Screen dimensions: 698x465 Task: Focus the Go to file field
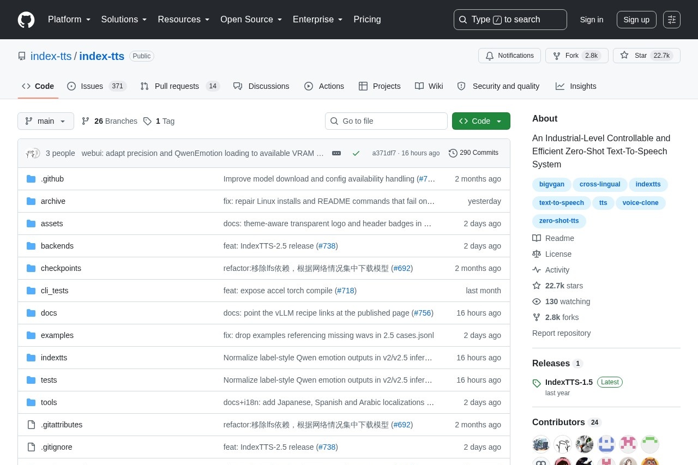click(x=386, y=121)
